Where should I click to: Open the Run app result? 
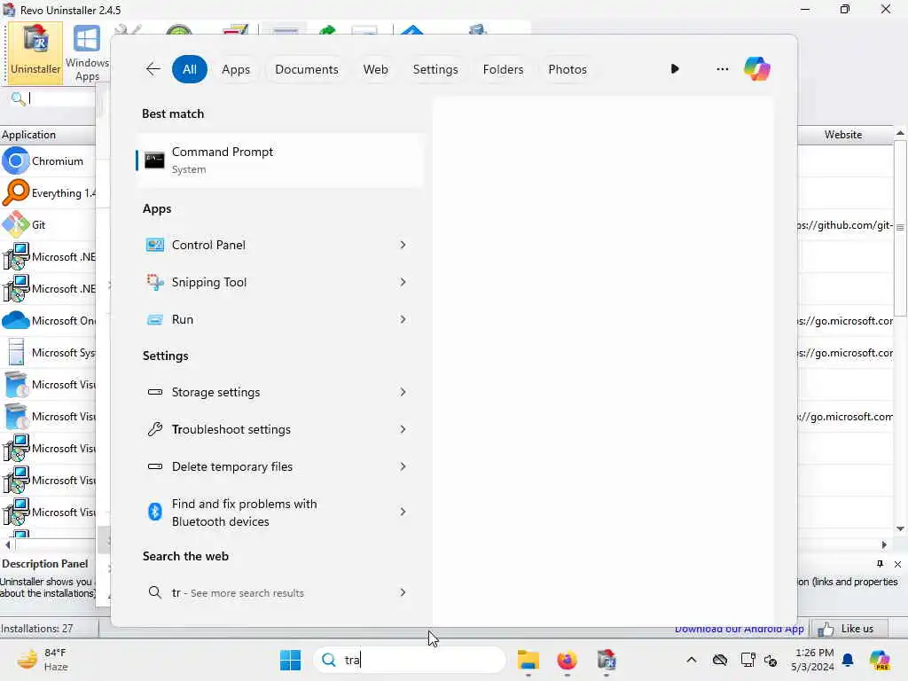(x=280, y=319)
